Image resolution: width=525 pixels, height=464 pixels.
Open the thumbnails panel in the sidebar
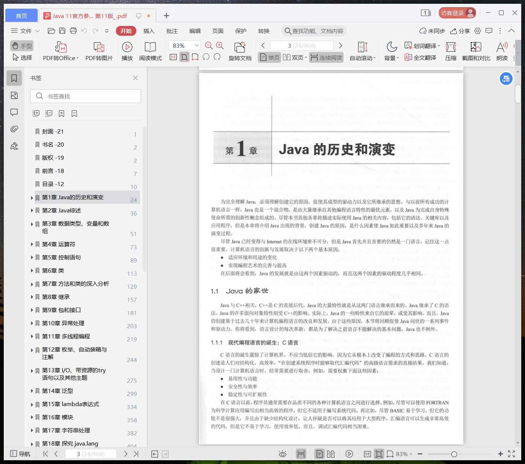14,96
